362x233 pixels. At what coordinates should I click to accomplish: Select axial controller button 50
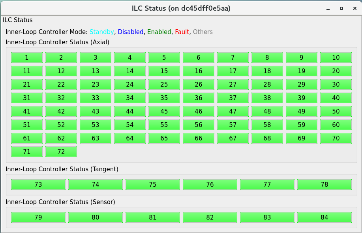click(336, 112)
